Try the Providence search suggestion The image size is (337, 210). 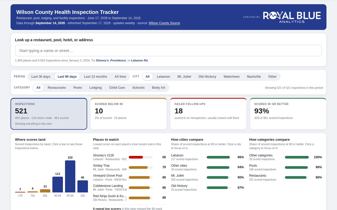118,60
